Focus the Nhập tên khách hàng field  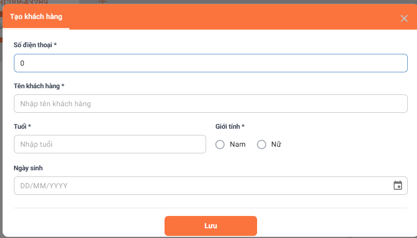tap(211, 104)
